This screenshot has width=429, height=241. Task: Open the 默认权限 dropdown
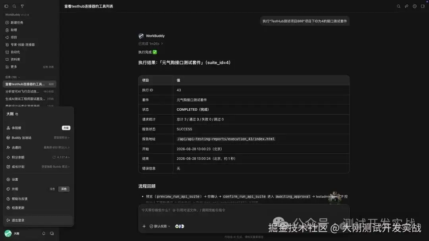[x=160, y=226]
